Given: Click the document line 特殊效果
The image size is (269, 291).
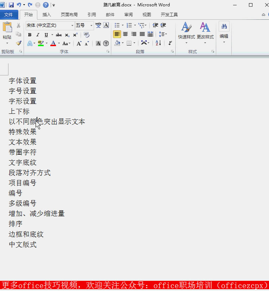Looking at the screenshot, I should tap(23, 132).
